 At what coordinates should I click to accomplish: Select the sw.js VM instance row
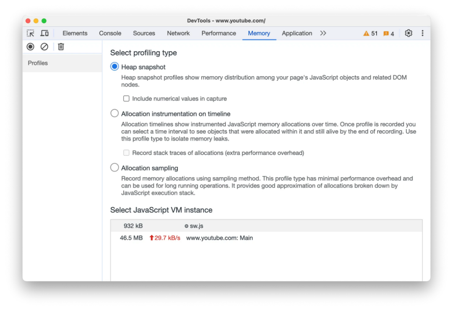[x=266, y=226]
